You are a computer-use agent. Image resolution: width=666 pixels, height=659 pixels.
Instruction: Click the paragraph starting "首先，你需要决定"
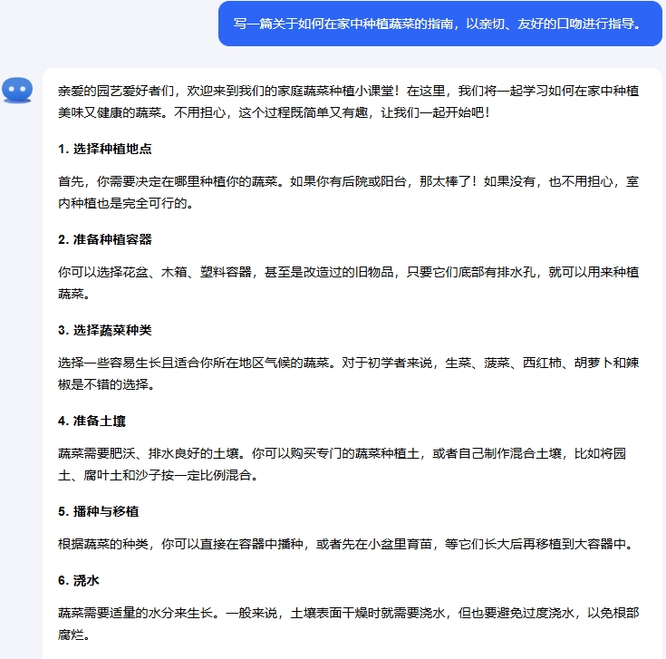pyautogui.click(x=348, y=192)
